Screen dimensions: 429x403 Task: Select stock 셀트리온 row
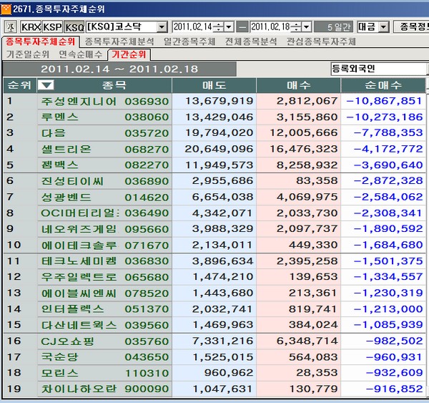click(x=214, y=149)
